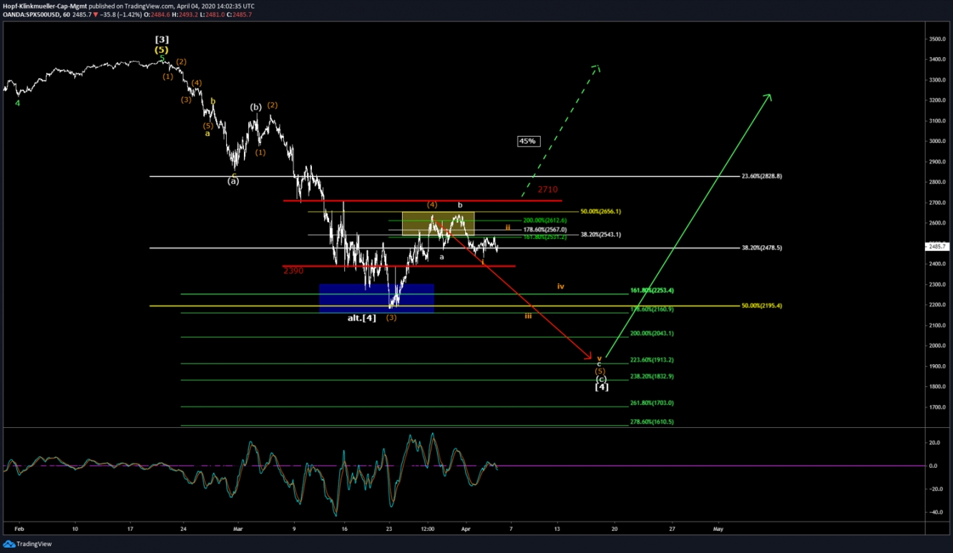Click the white (b) wave label

(255, 107)
